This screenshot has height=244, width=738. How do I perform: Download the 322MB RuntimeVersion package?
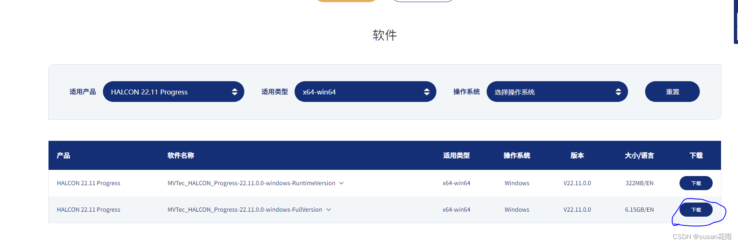click(x=696, y=183)
